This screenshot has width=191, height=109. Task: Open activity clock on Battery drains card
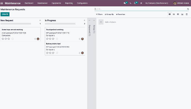tap(57, 53)
